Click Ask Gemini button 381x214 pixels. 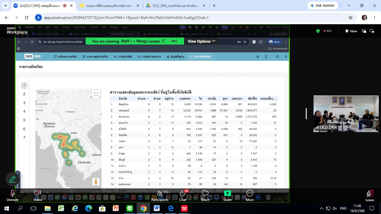(322, 6)
